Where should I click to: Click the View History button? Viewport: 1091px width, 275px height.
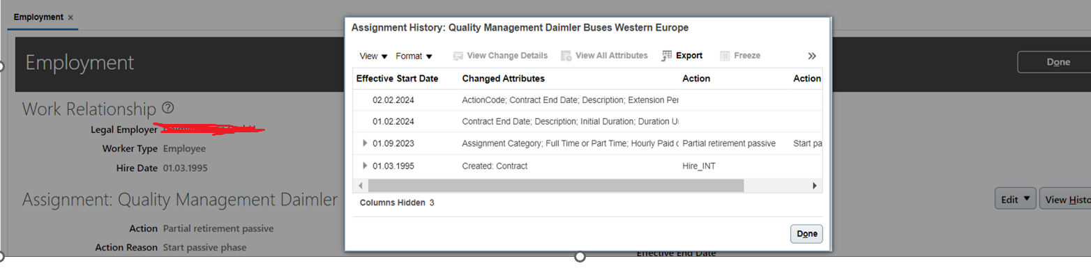[1065, 199]
